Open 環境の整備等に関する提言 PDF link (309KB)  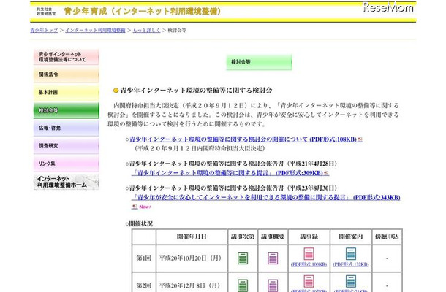tap(227, 173)
